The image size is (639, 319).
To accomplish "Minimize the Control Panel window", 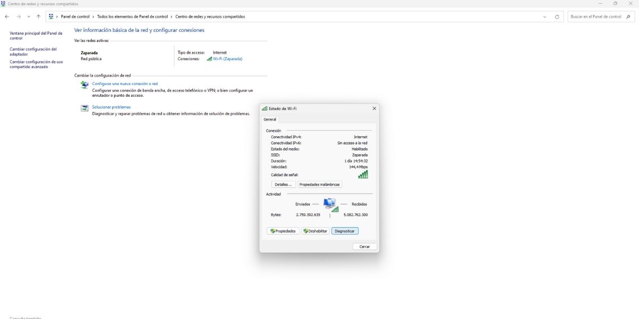I will tap(599, 4).
